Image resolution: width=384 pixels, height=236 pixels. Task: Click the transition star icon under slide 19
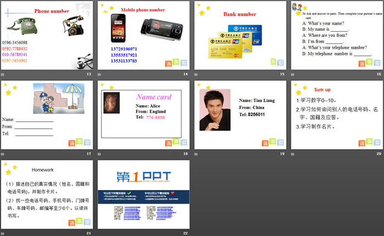pos(196,154)
